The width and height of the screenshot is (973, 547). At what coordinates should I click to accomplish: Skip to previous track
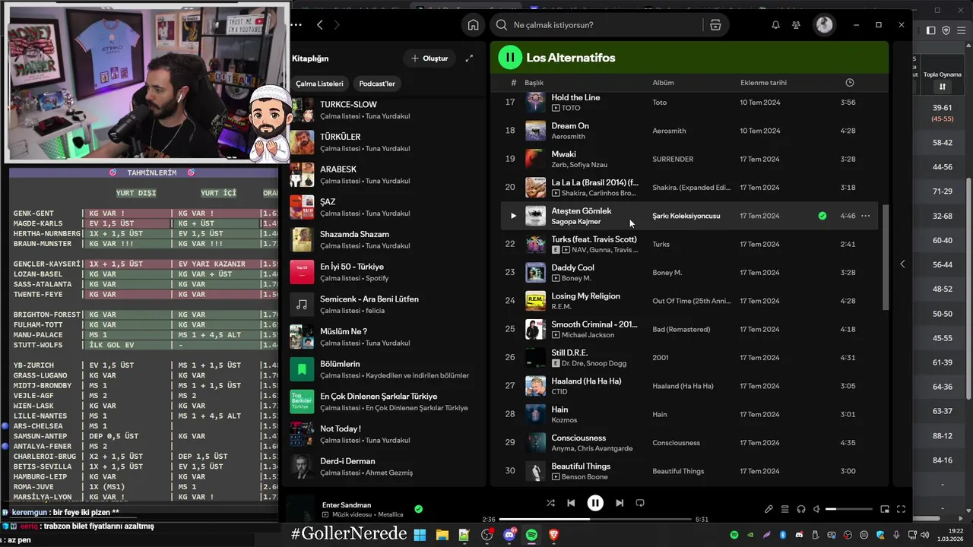(571, 503)
